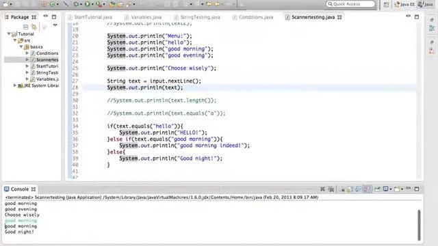Open the Package Explorer view menu triangle
The image size is (438, 246).
pos(55,25)
